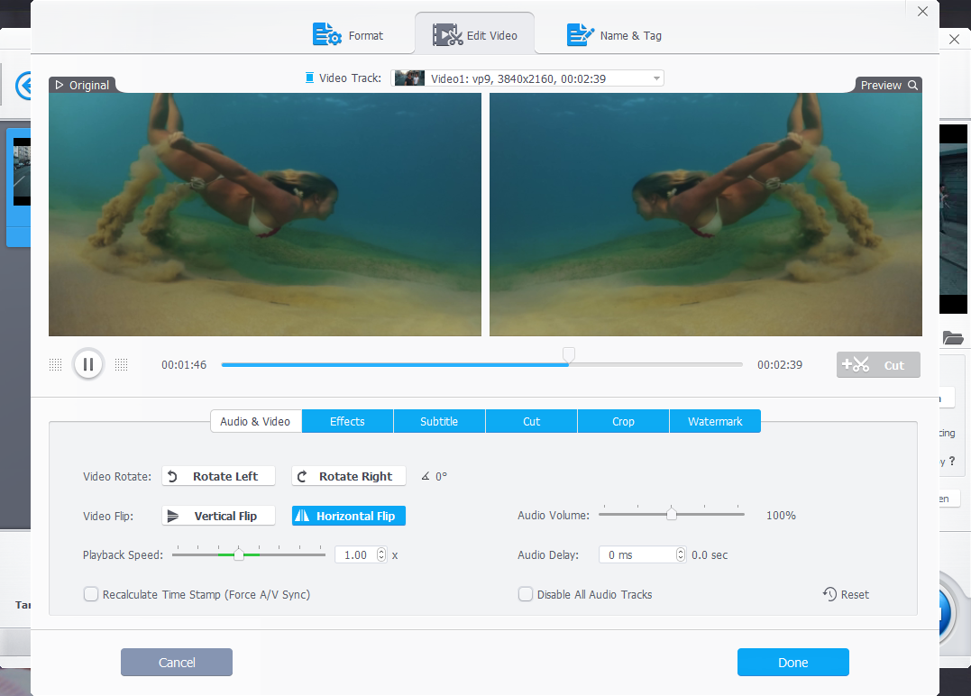Click the previous-frame dotted icon left of pause
Screen dimensions: 971x696
pos(55,364)
